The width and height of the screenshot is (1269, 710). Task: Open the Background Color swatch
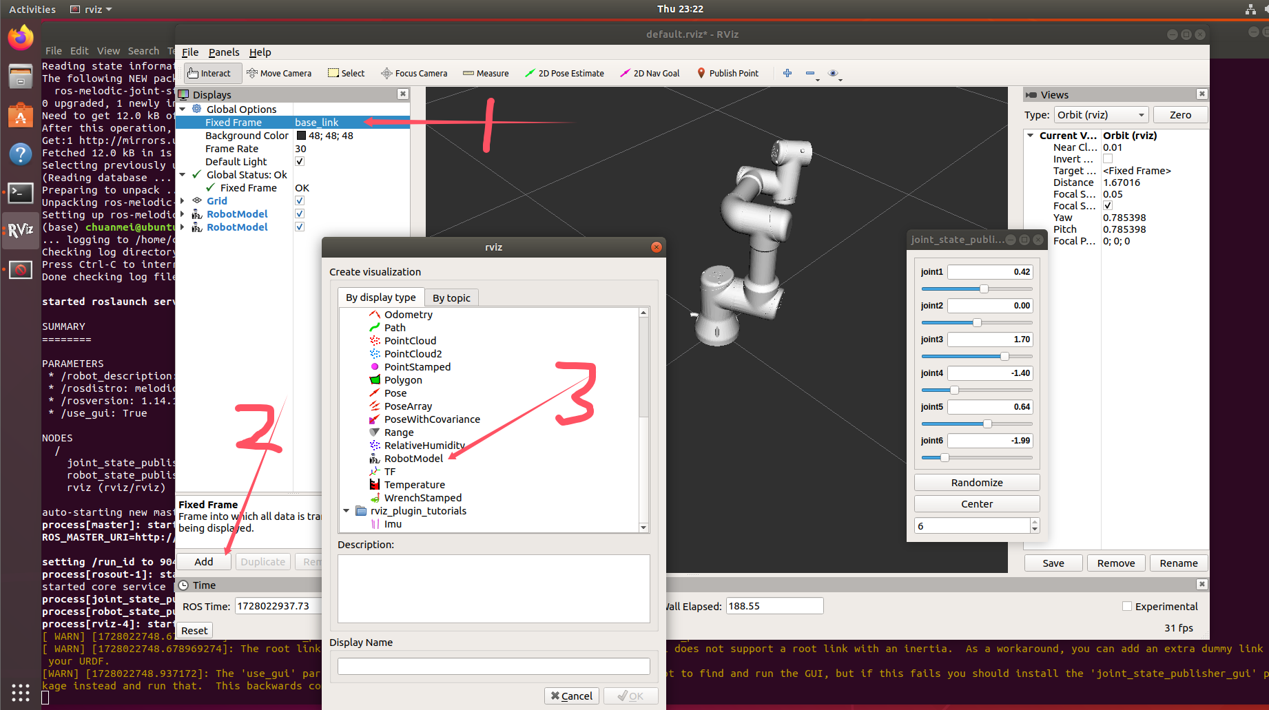coord(299,135)
